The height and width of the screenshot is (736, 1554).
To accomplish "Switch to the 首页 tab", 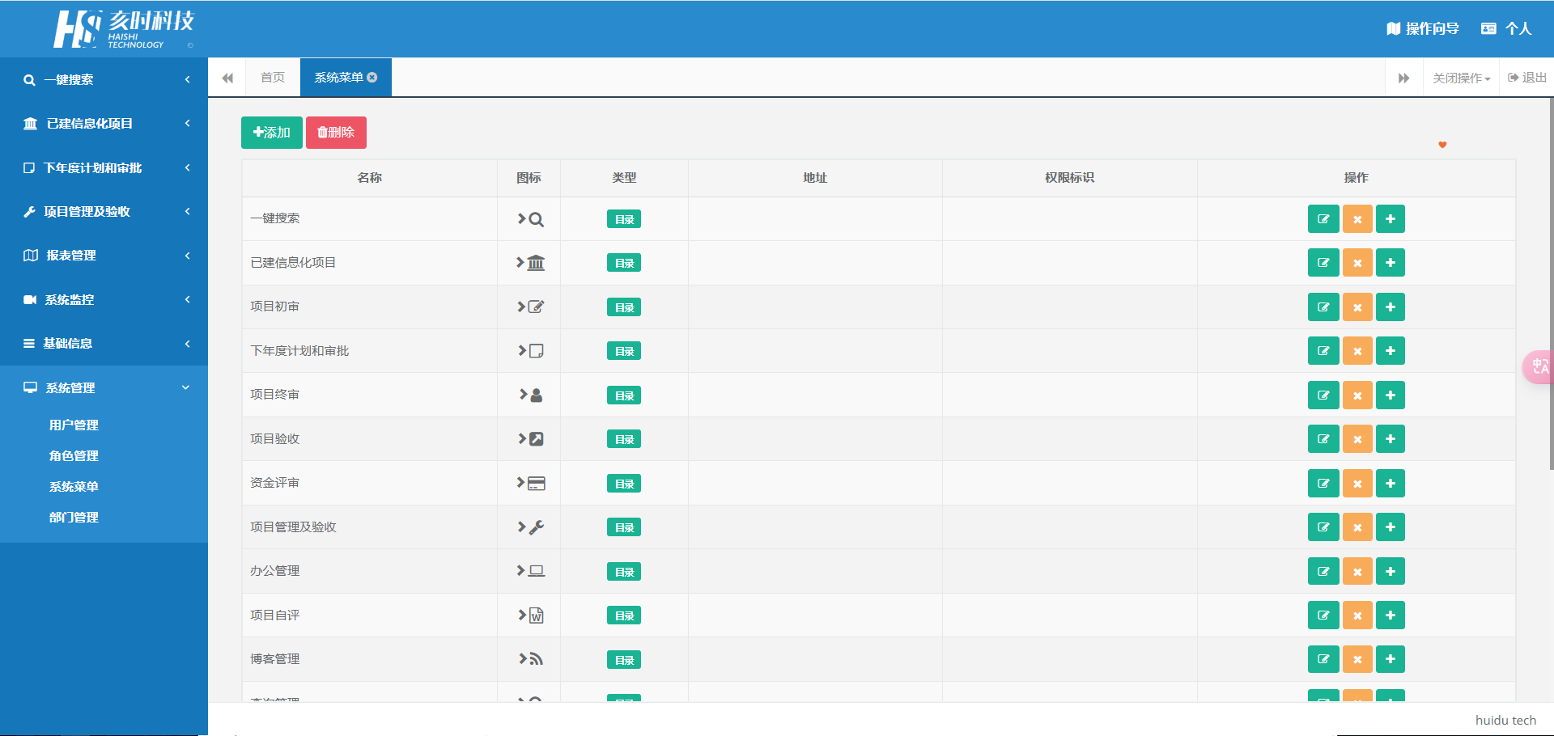I will click(273, 78).
